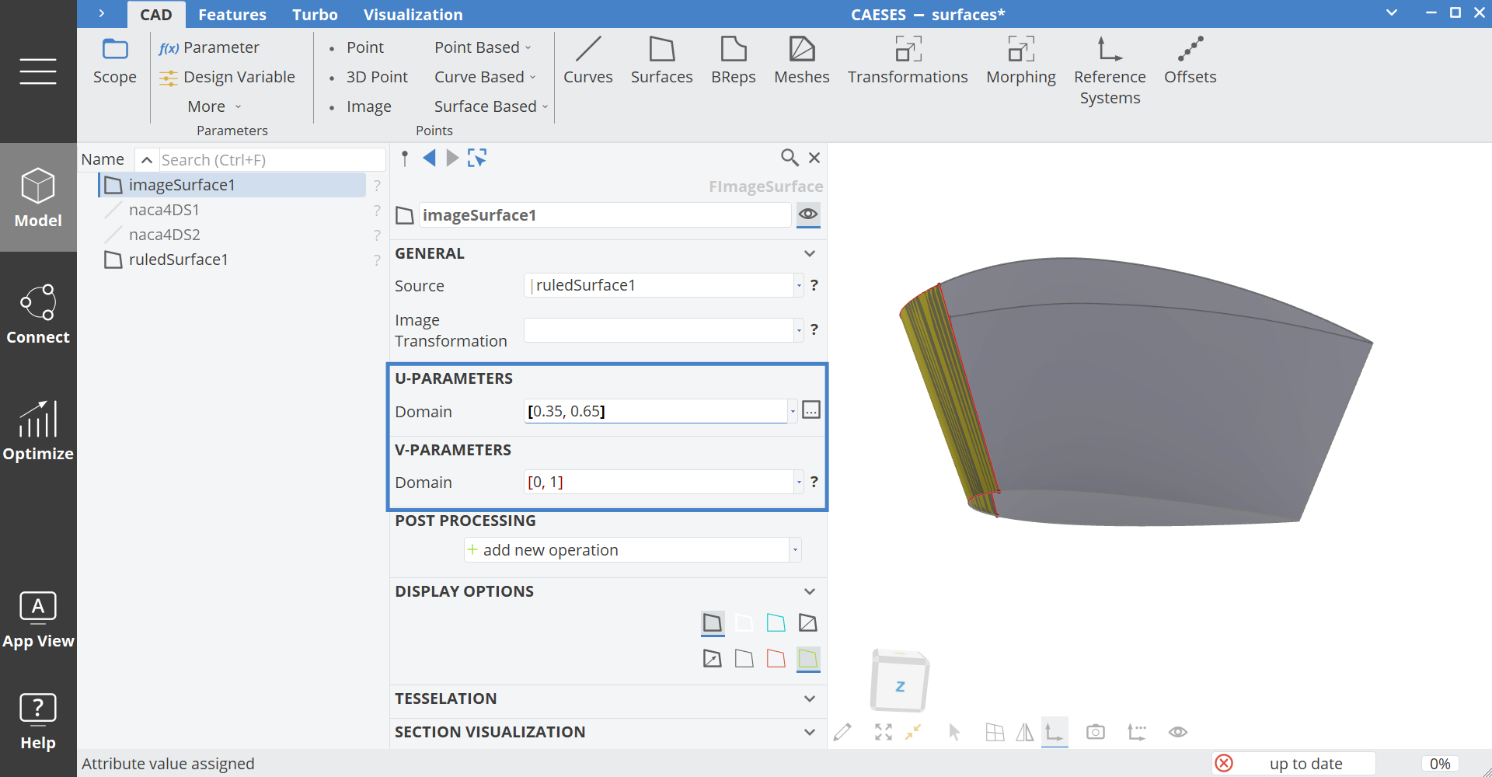The height and width of the screenshot is (777, 1492).
Task: Activate the mirror view icon below the viewport
Action: click(x=1025, y=731)
